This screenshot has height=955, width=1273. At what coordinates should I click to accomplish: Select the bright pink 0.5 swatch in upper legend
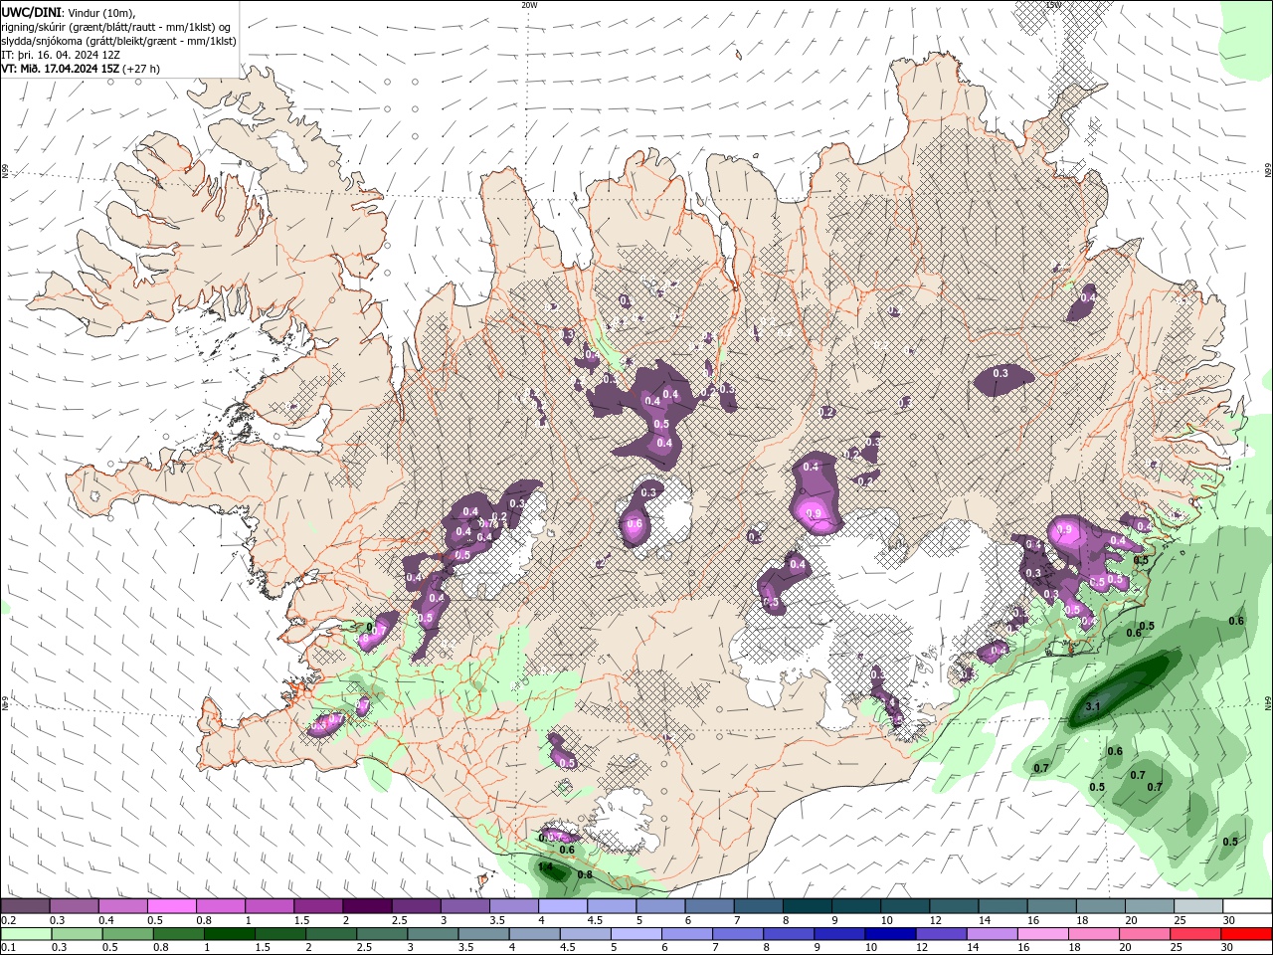pyautogui.click(x=172, y=906)
